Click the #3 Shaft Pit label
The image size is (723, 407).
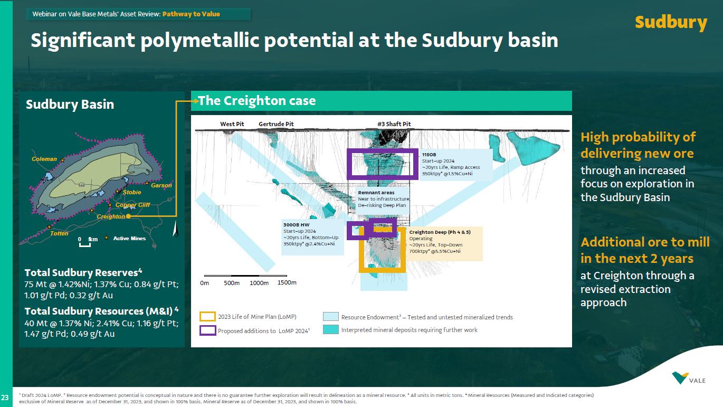pos(394,124)
